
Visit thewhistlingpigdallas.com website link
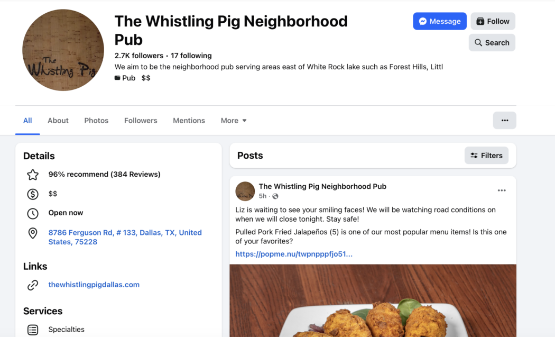(94, 285)
